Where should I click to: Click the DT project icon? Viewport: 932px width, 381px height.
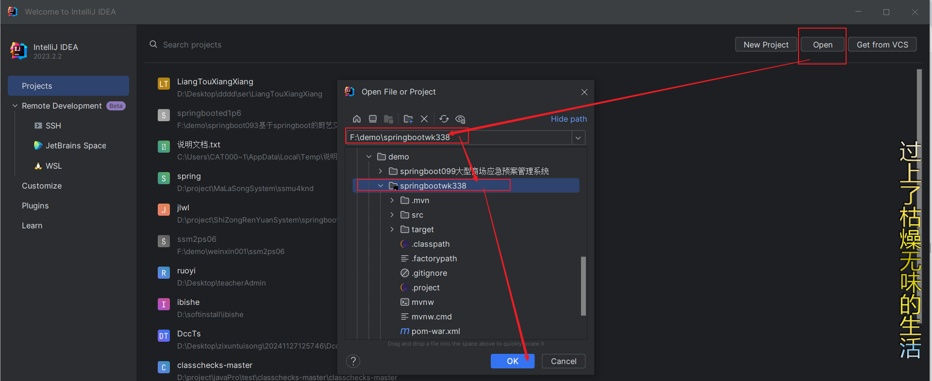164,336
